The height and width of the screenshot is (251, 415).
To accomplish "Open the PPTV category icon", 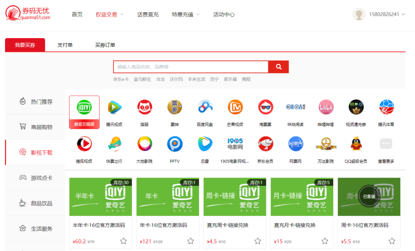I will coord(175,144).
